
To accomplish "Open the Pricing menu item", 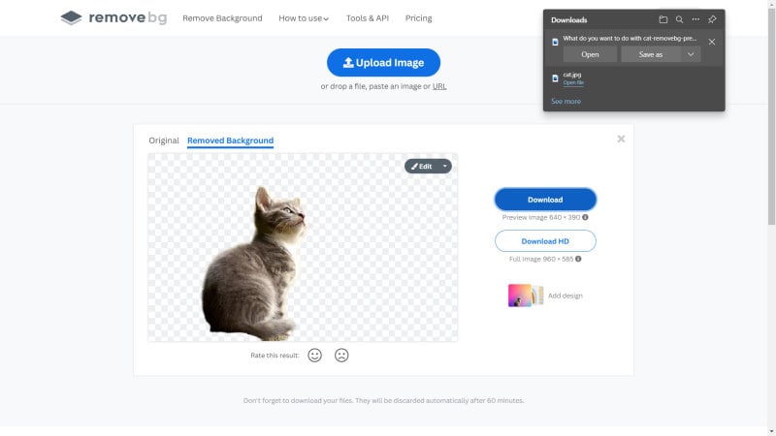I will coord(419,18).
